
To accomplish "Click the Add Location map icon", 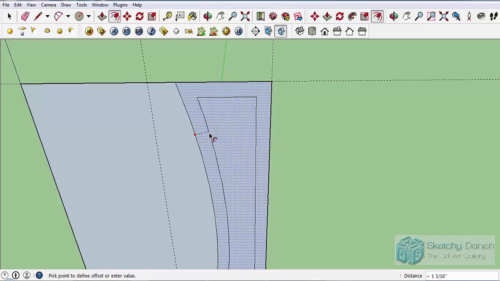I will point(261,16).
